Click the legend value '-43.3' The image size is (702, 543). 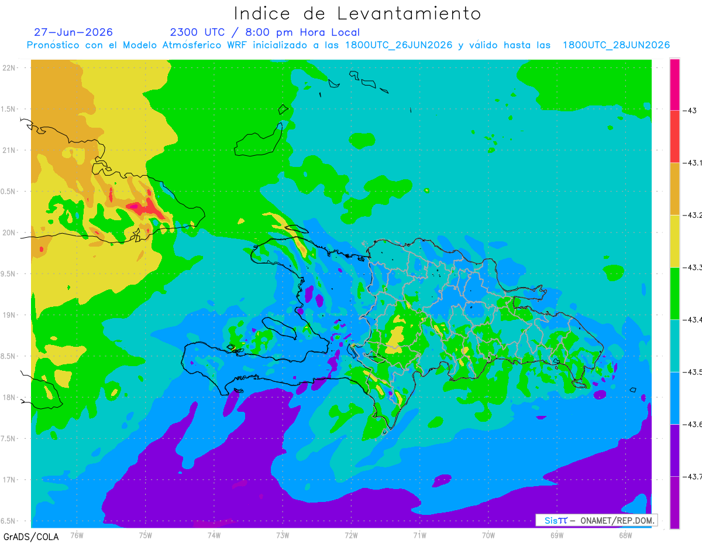pos(692,267)
